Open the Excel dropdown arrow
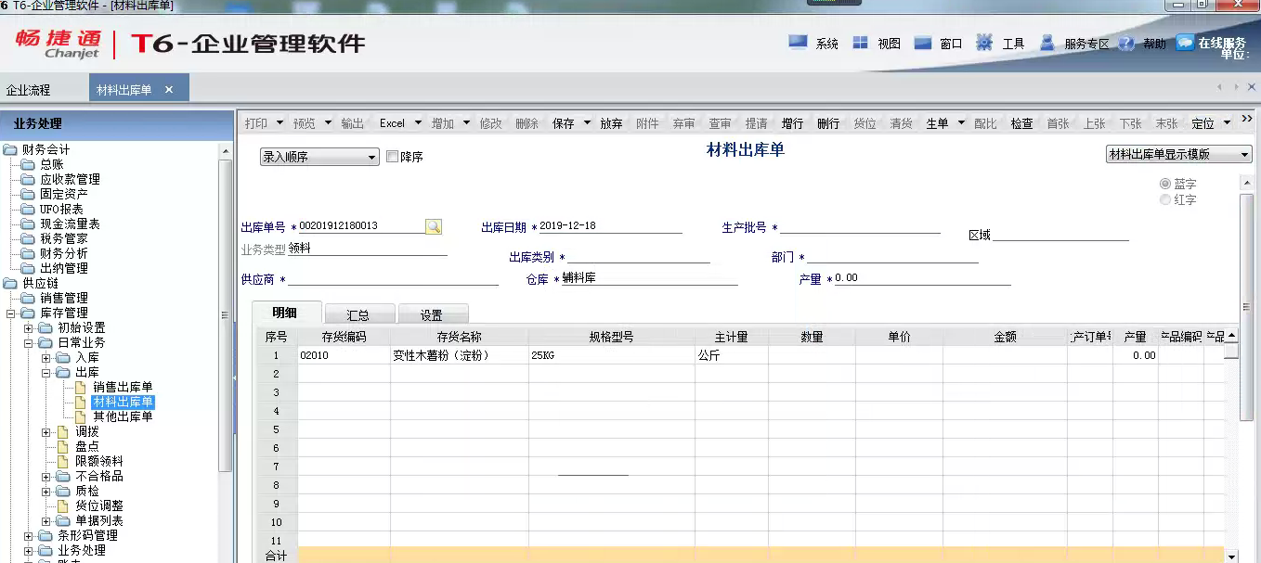This screenshot has height=563, width=1261. point(418,123)
